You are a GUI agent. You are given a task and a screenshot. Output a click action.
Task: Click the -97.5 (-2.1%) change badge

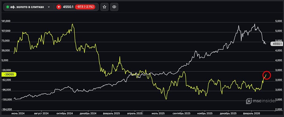(x=85, y=7)
